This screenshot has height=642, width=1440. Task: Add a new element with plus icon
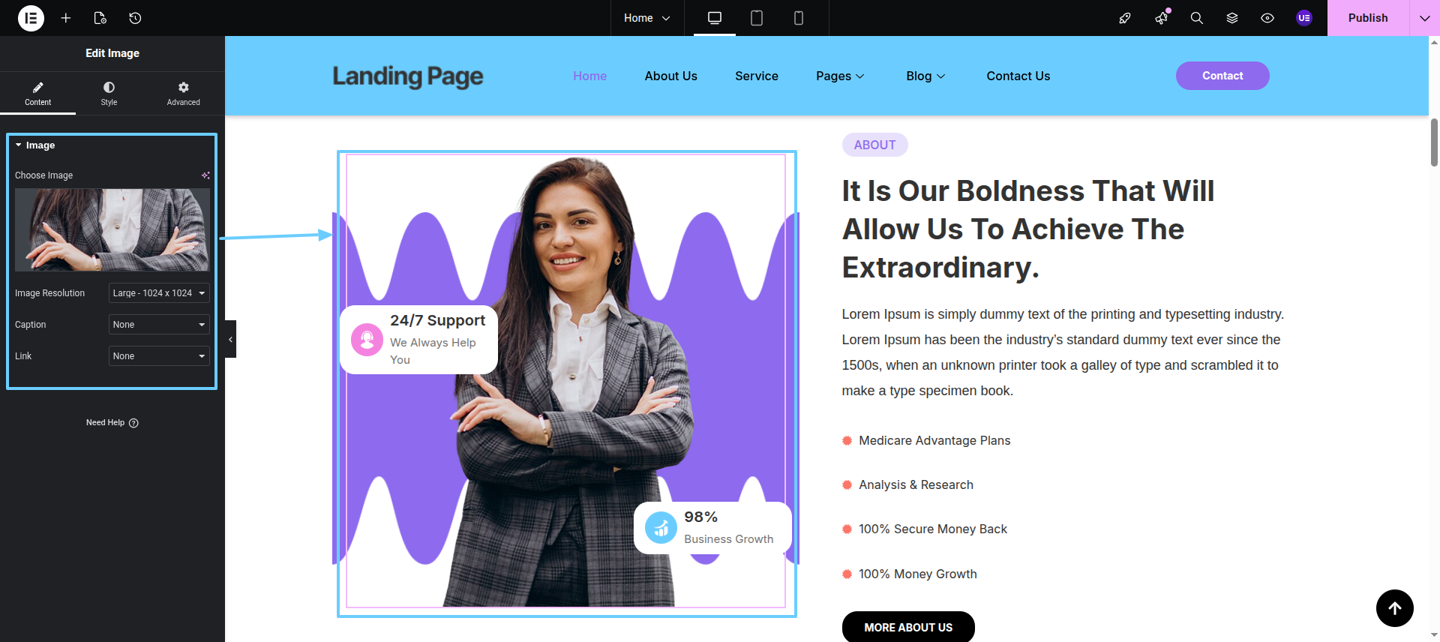[66, 18]
